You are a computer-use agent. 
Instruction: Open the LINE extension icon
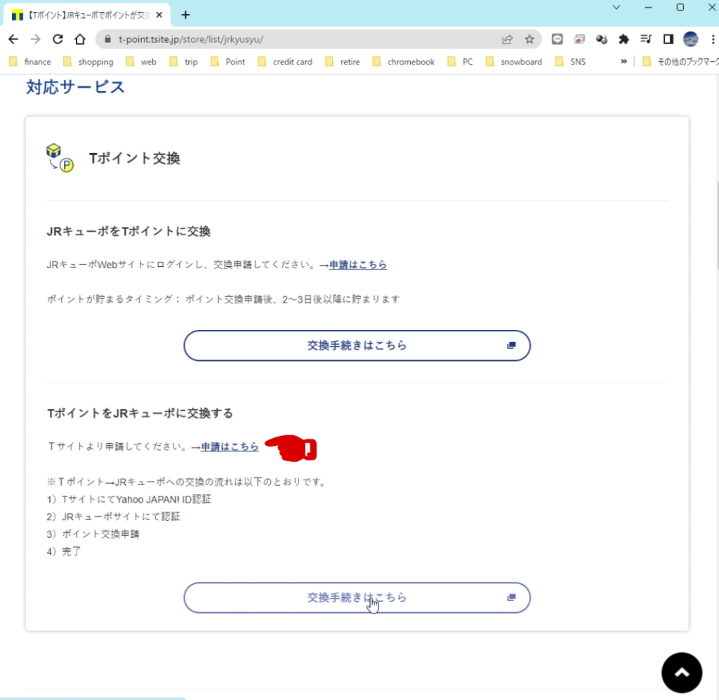click(557, 39)
